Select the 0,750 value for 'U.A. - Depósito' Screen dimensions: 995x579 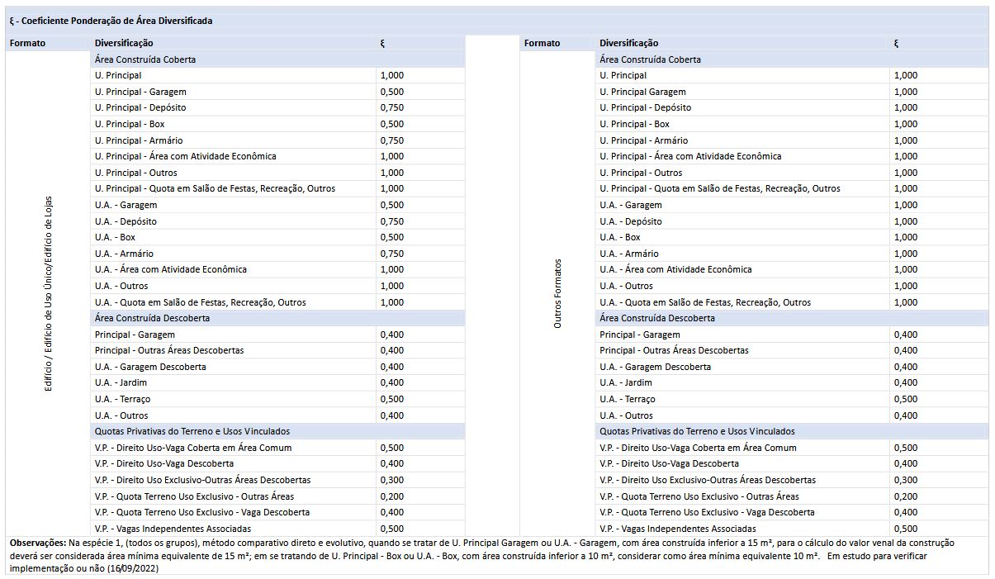pos(392,221)
